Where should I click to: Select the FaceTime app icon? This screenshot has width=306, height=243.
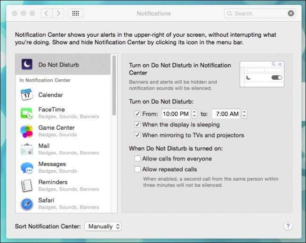coord(26,113)
